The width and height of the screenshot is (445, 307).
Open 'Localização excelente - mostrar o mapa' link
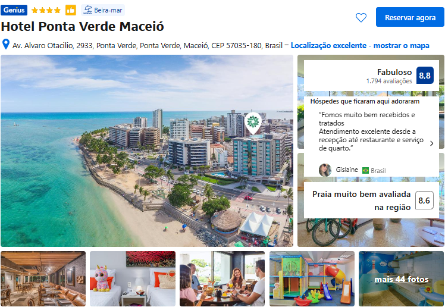[360, 45]
